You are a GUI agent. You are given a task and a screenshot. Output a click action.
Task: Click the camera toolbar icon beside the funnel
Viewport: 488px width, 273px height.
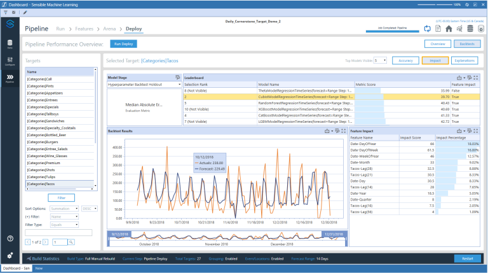point(14,13)
